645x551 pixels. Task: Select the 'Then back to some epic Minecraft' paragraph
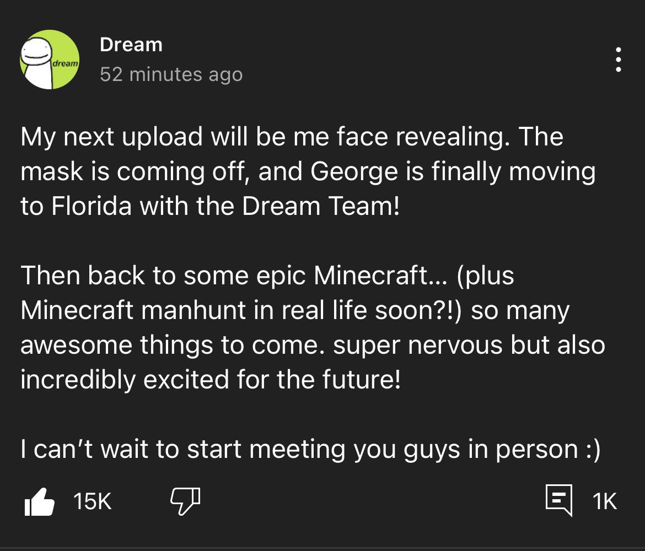click(x=313, y=327)
